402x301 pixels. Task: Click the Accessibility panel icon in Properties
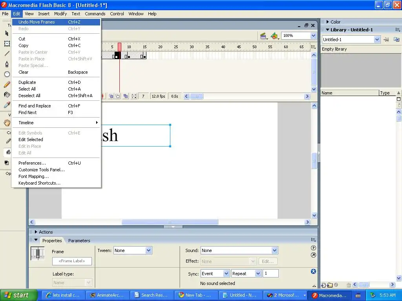(x=313, y=272)
